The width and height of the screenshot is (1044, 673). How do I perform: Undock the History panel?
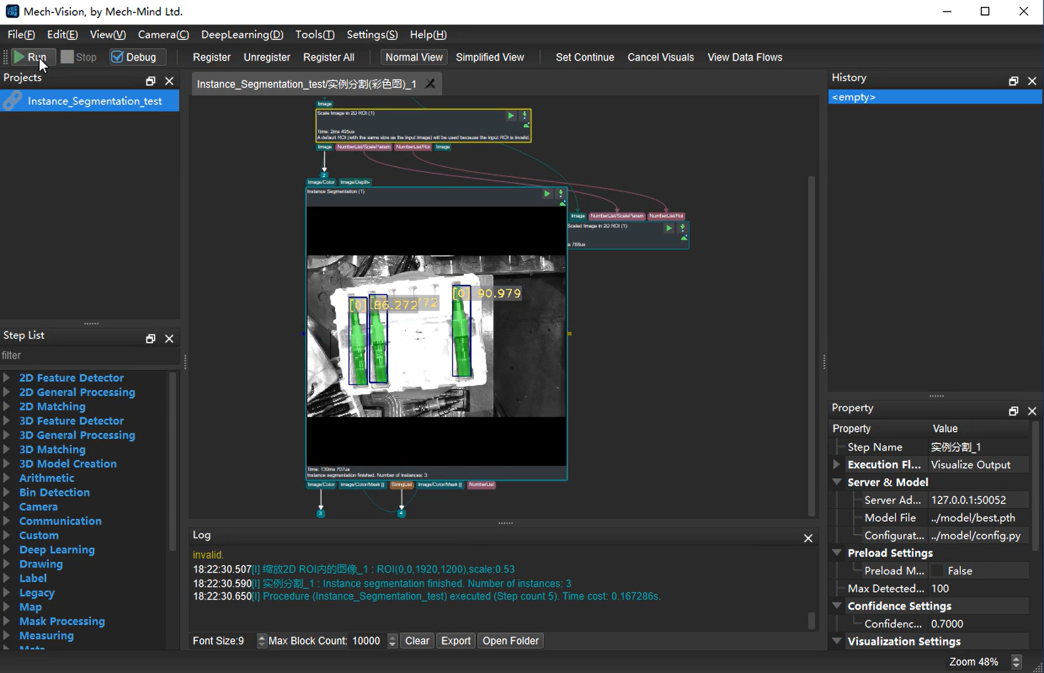point(1013,81)
